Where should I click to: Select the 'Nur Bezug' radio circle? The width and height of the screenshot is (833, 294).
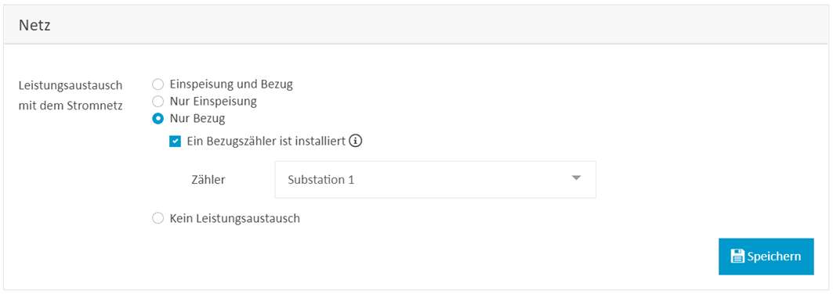coord(158,119)
